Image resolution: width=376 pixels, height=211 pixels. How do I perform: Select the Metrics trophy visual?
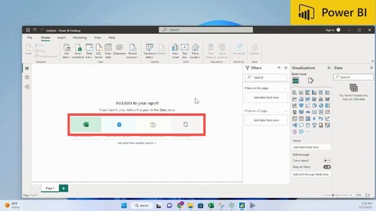[x=314, y=125]
